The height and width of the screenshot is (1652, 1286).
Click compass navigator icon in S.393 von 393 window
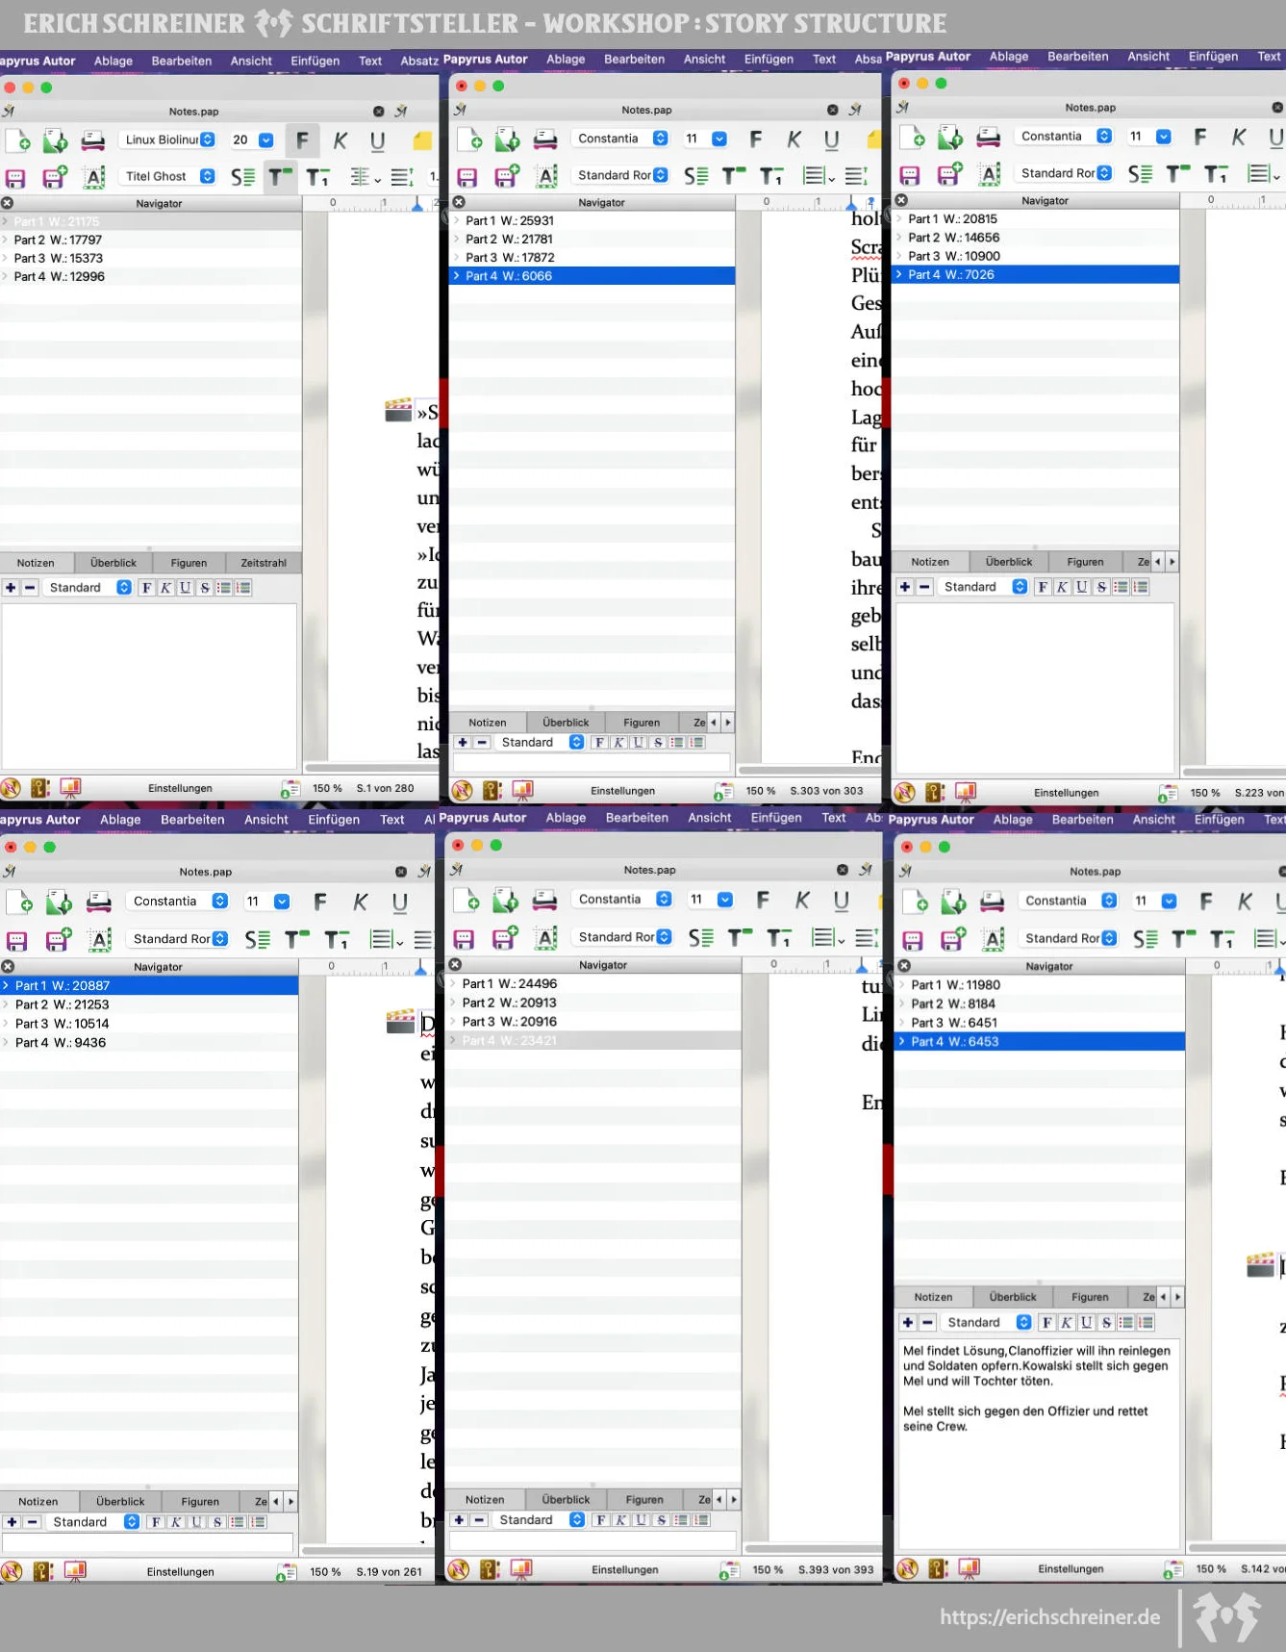coord(459,1569)
